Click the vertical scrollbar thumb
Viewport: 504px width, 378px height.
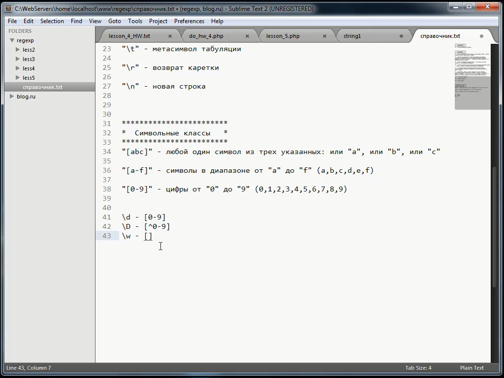point(495,226)
